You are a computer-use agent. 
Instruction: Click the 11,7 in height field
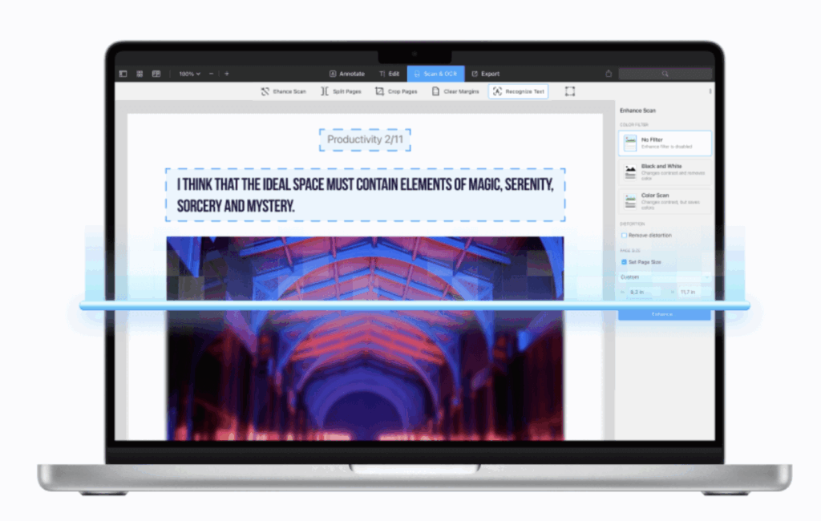pyautogui.click(x=694, y=293)
